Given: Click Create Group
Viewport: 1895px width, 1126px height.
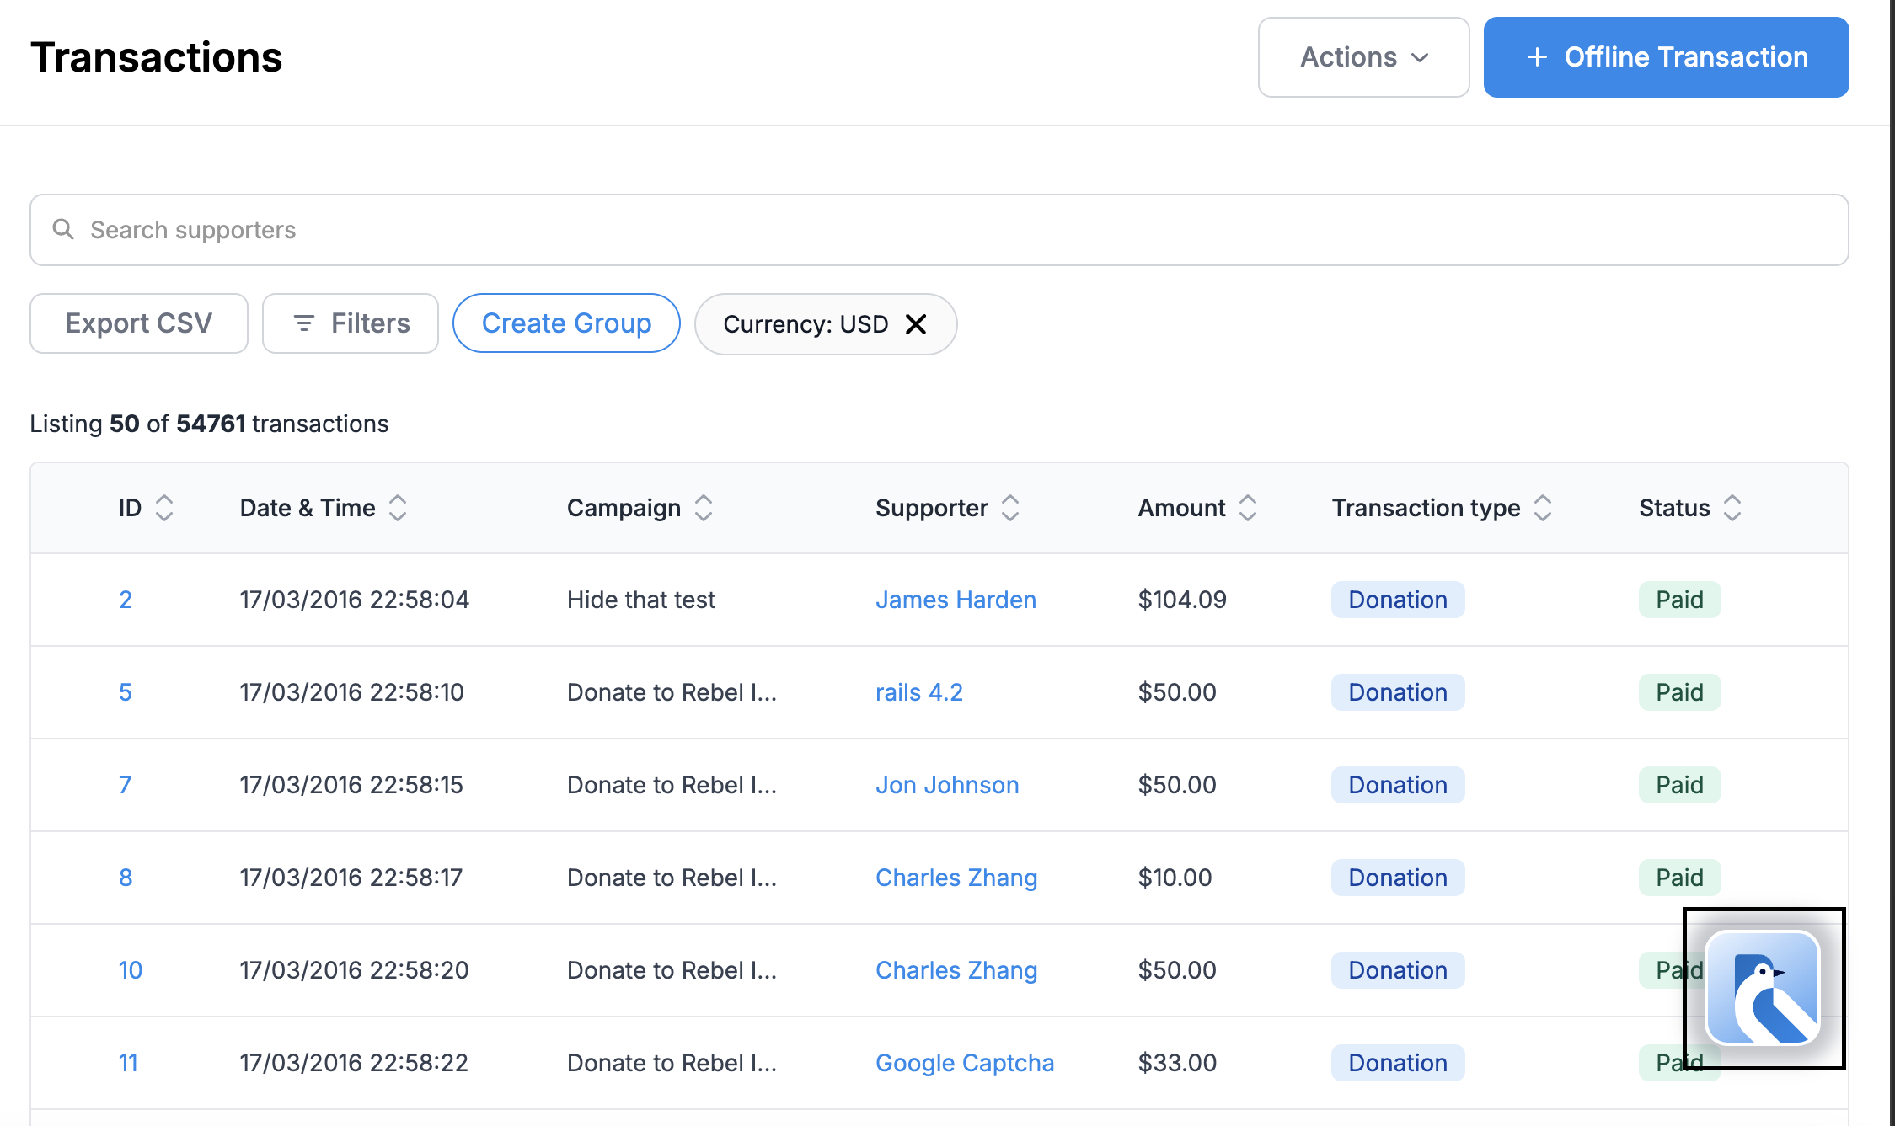Looking at the screenshot, I should (566, 323).
